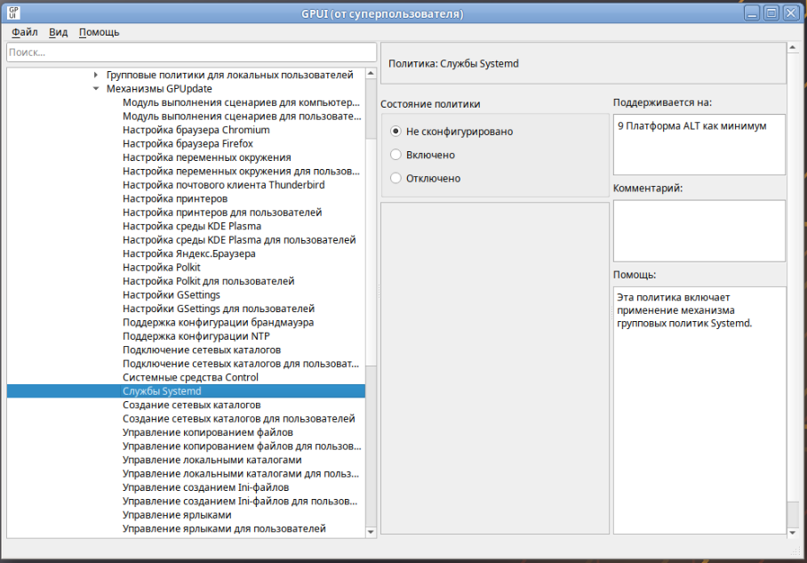This screenshot has height=563, width=807.
Task: Select the Службы Systemd row
Action: click(186, 391)
